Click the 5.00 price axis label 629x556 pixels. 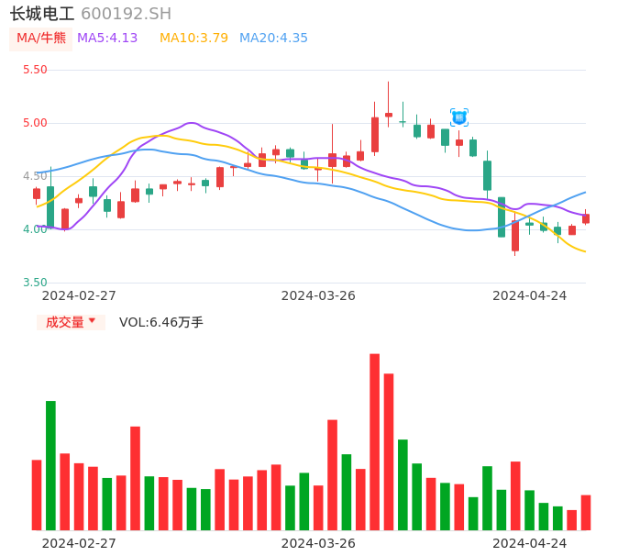35,123
